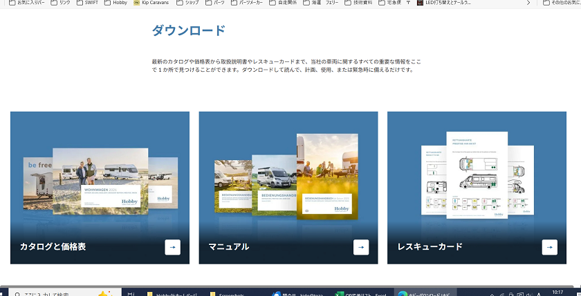The image size is (581, 296).
Task: Open the Hobby bookmark folder
Action: pos(116,3)
